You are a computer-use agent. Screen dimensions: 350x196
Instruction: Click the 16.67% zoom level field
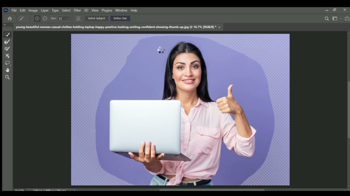tap(19, 190)
